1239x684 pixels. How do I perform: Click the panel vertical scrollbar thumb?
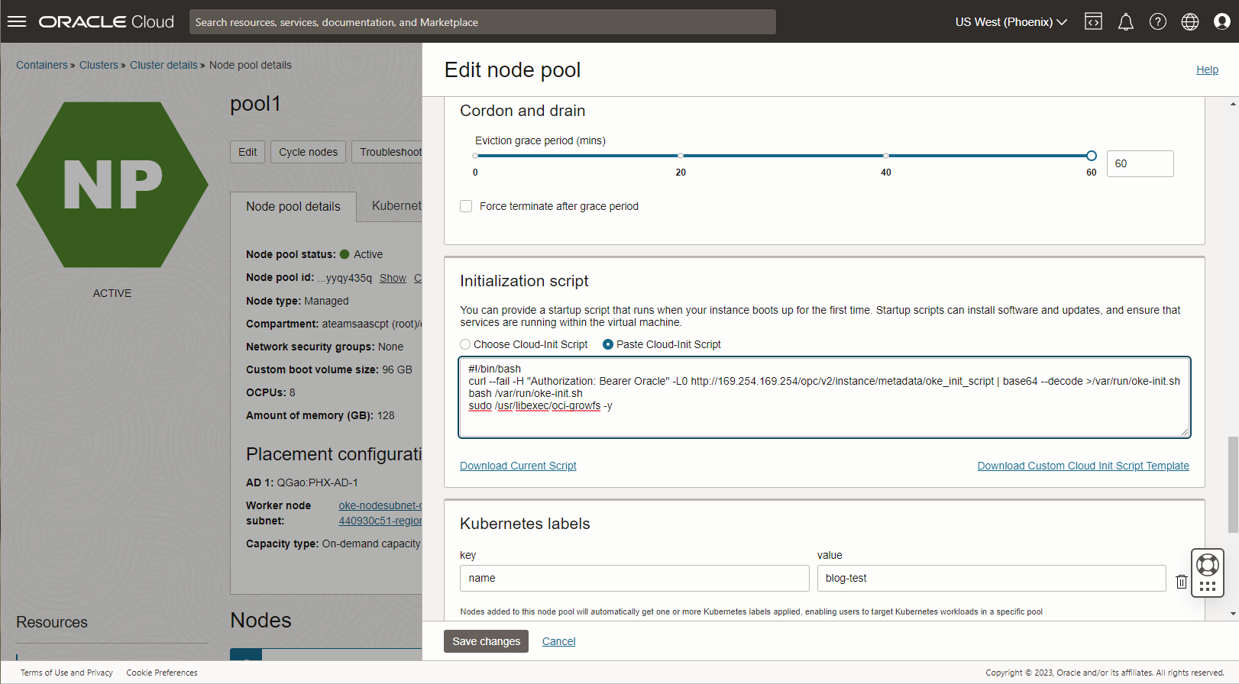coord(1233,484)
